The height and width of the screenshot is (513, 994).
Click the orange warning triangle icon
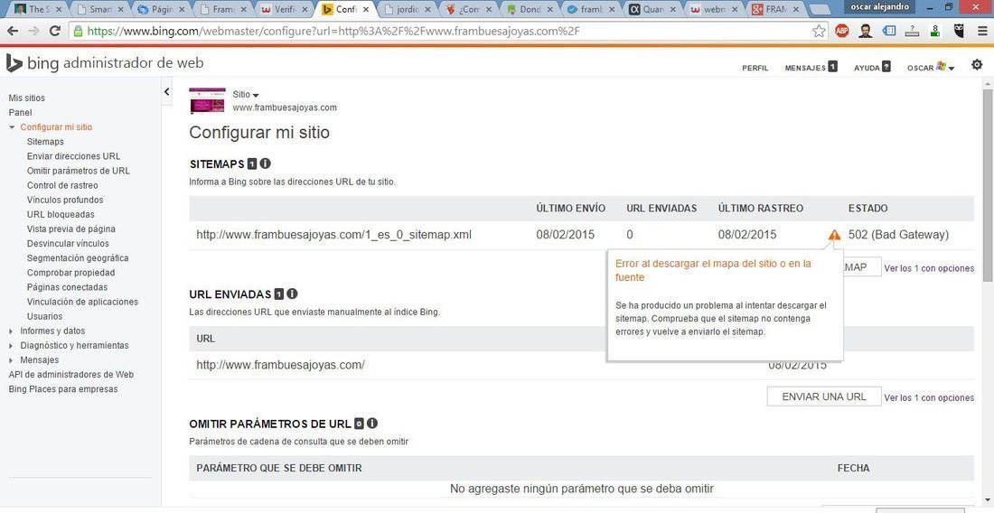(x=834, y=235)
